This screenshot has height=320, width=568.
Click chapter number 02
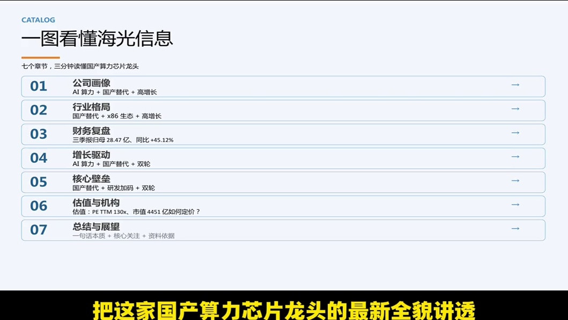(x=39, y=110)
